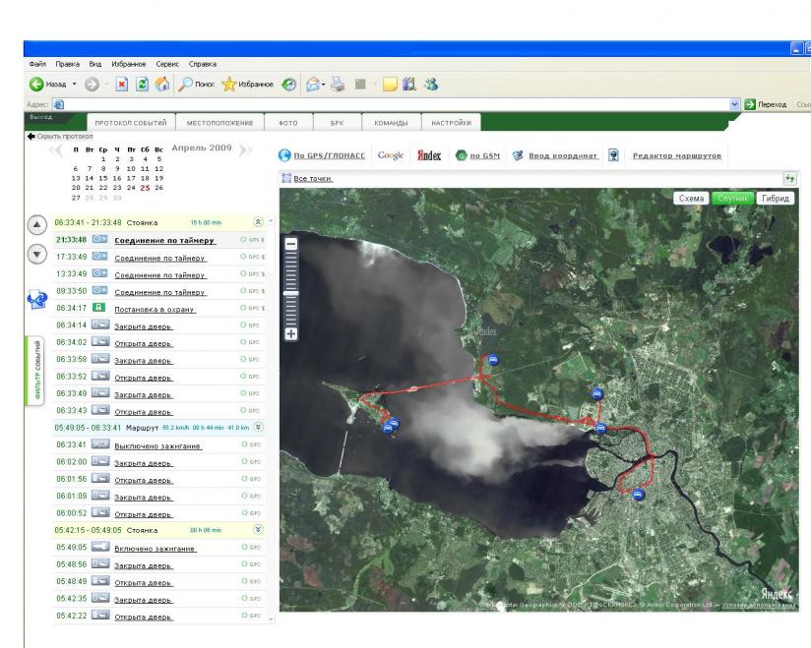
Task: Click the ignition-off icon at 06:33:41
Action: point(101,444)
